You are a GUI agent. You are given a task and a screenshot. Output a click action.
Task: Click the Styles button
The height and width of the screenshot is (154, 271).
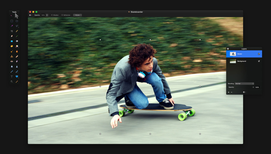click(x=78, y=15)
